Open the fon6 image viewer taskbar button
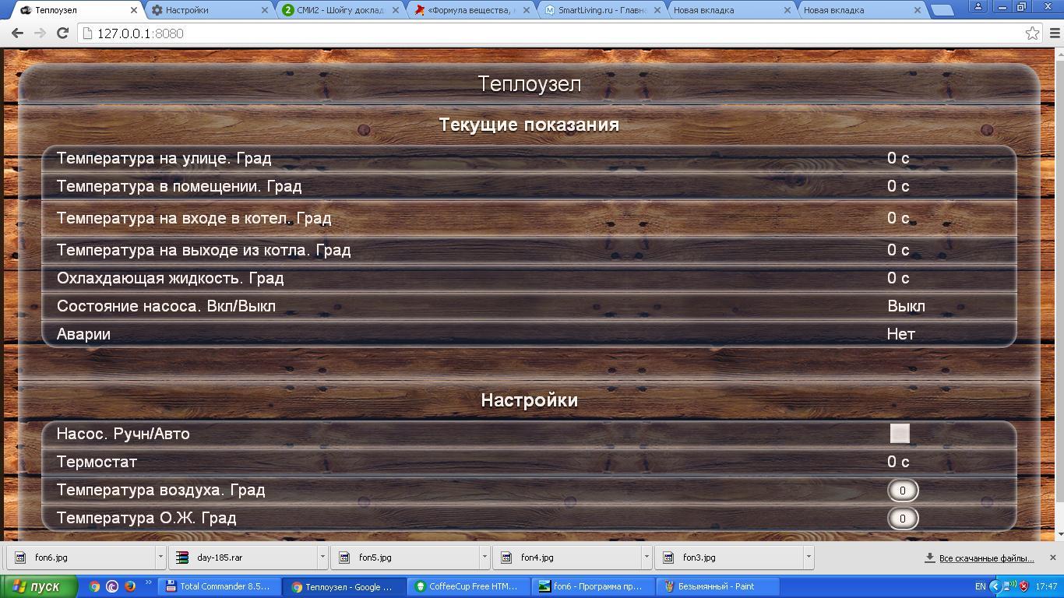The width and height of the screenshot is (1064, 598). pos(594,586)
